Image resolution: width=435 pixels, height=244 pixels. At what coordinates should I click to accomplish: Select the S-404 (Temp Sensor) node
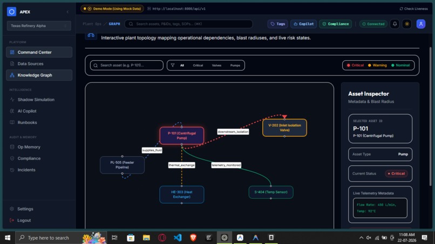271,192
